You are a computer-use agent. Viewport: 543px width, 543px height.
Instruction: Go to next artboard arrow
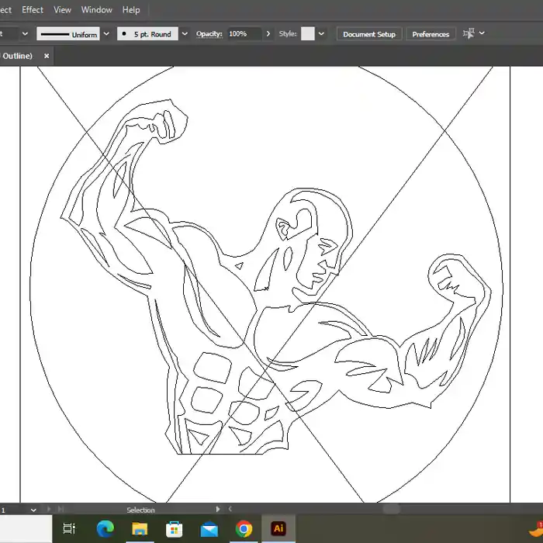[49, 509]
